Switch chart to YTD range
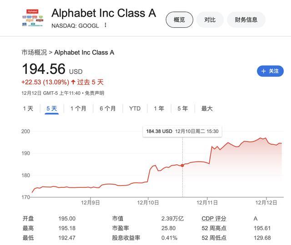 tap(135, 108)
